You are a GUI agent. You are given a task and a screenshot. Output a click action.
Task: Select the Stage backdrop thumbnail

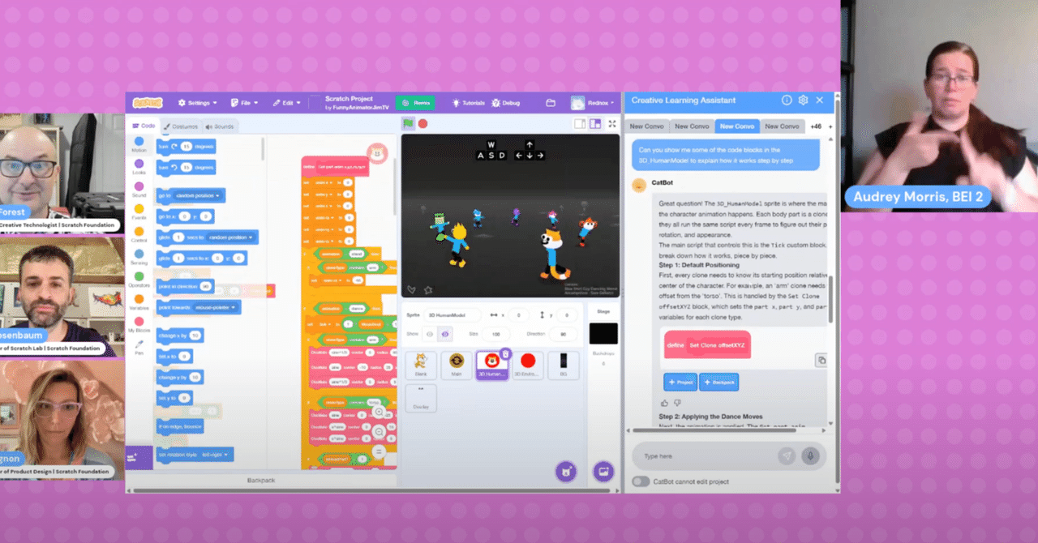(x=603, y=334)
